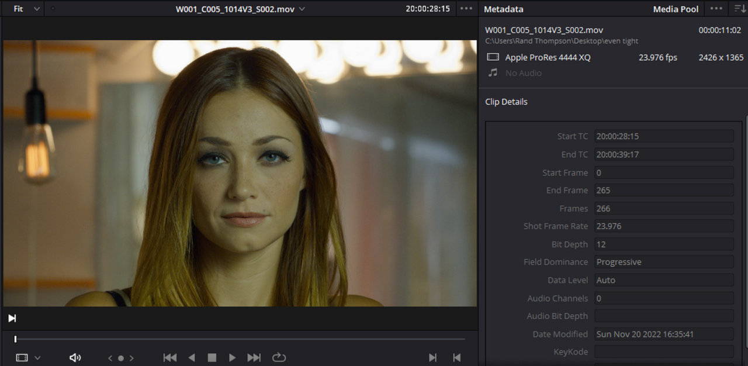Click the Field Dominance Progressive field
This screenshot has width=748, height=366.
click(x=664, y=262)
